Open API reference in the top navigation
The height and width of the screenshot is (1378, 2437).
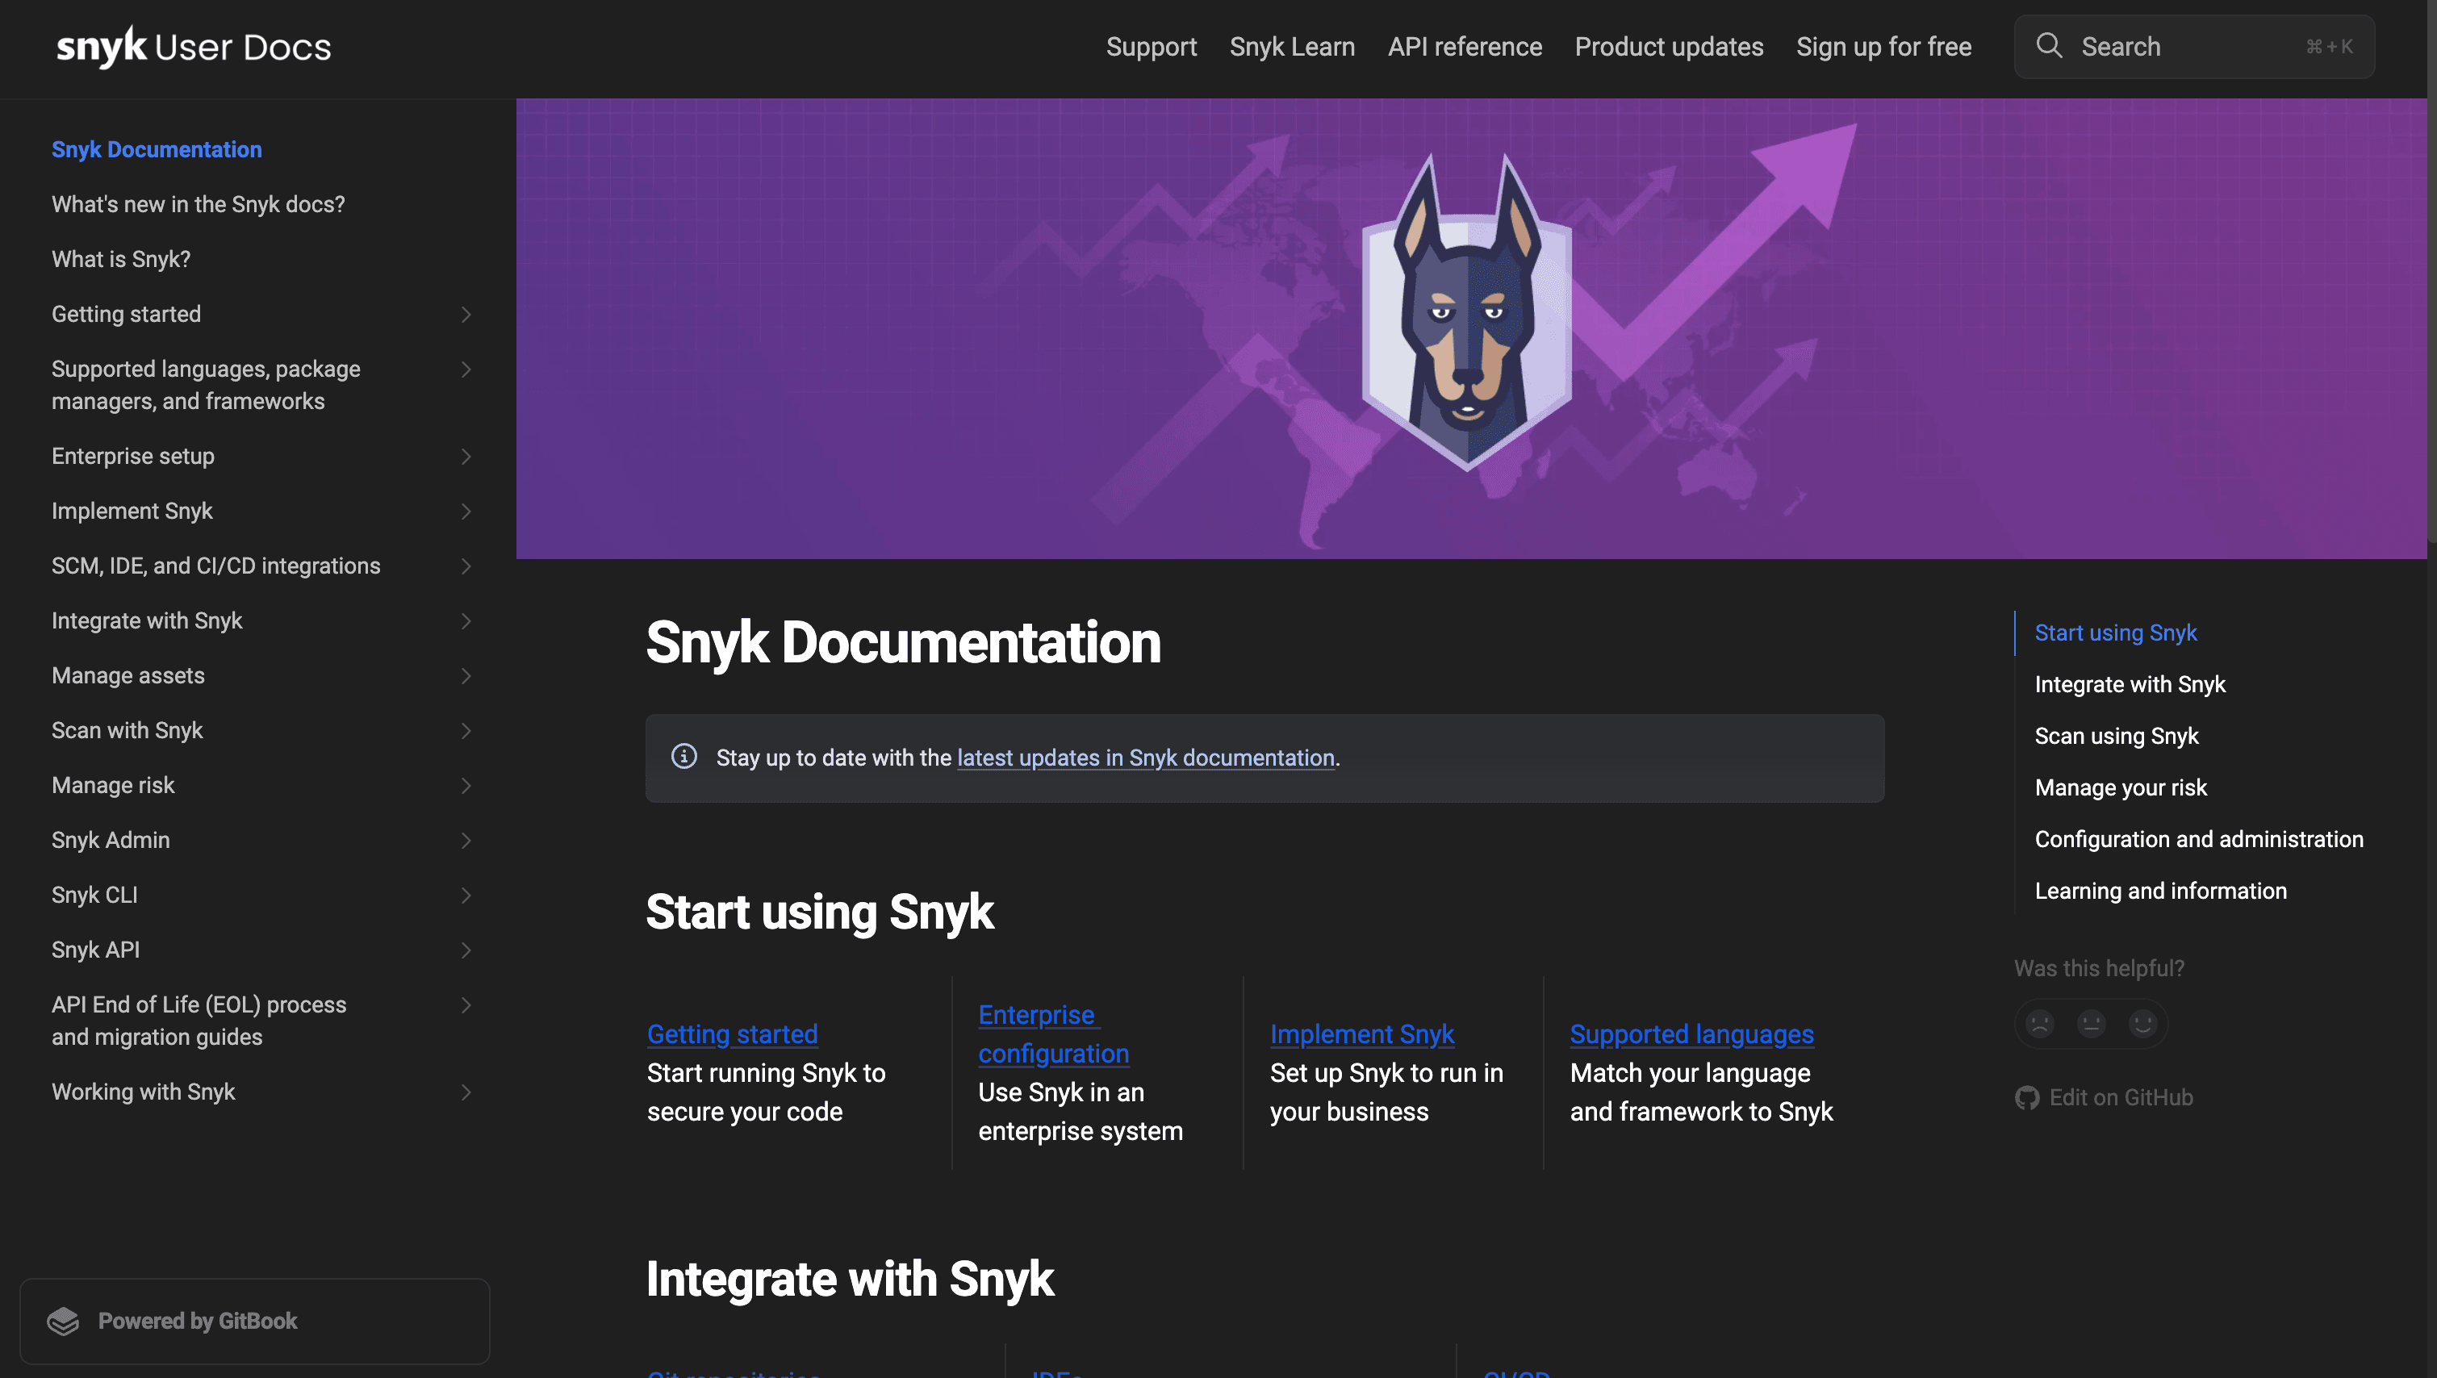pos(1464,46)
